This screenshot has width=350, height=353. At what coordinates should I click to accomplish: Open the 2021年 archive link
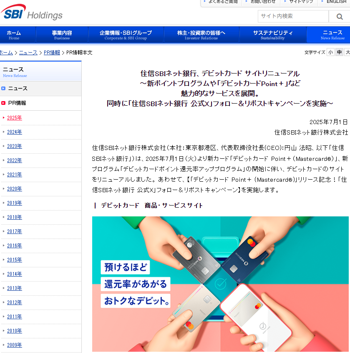[x=14, y=175]
